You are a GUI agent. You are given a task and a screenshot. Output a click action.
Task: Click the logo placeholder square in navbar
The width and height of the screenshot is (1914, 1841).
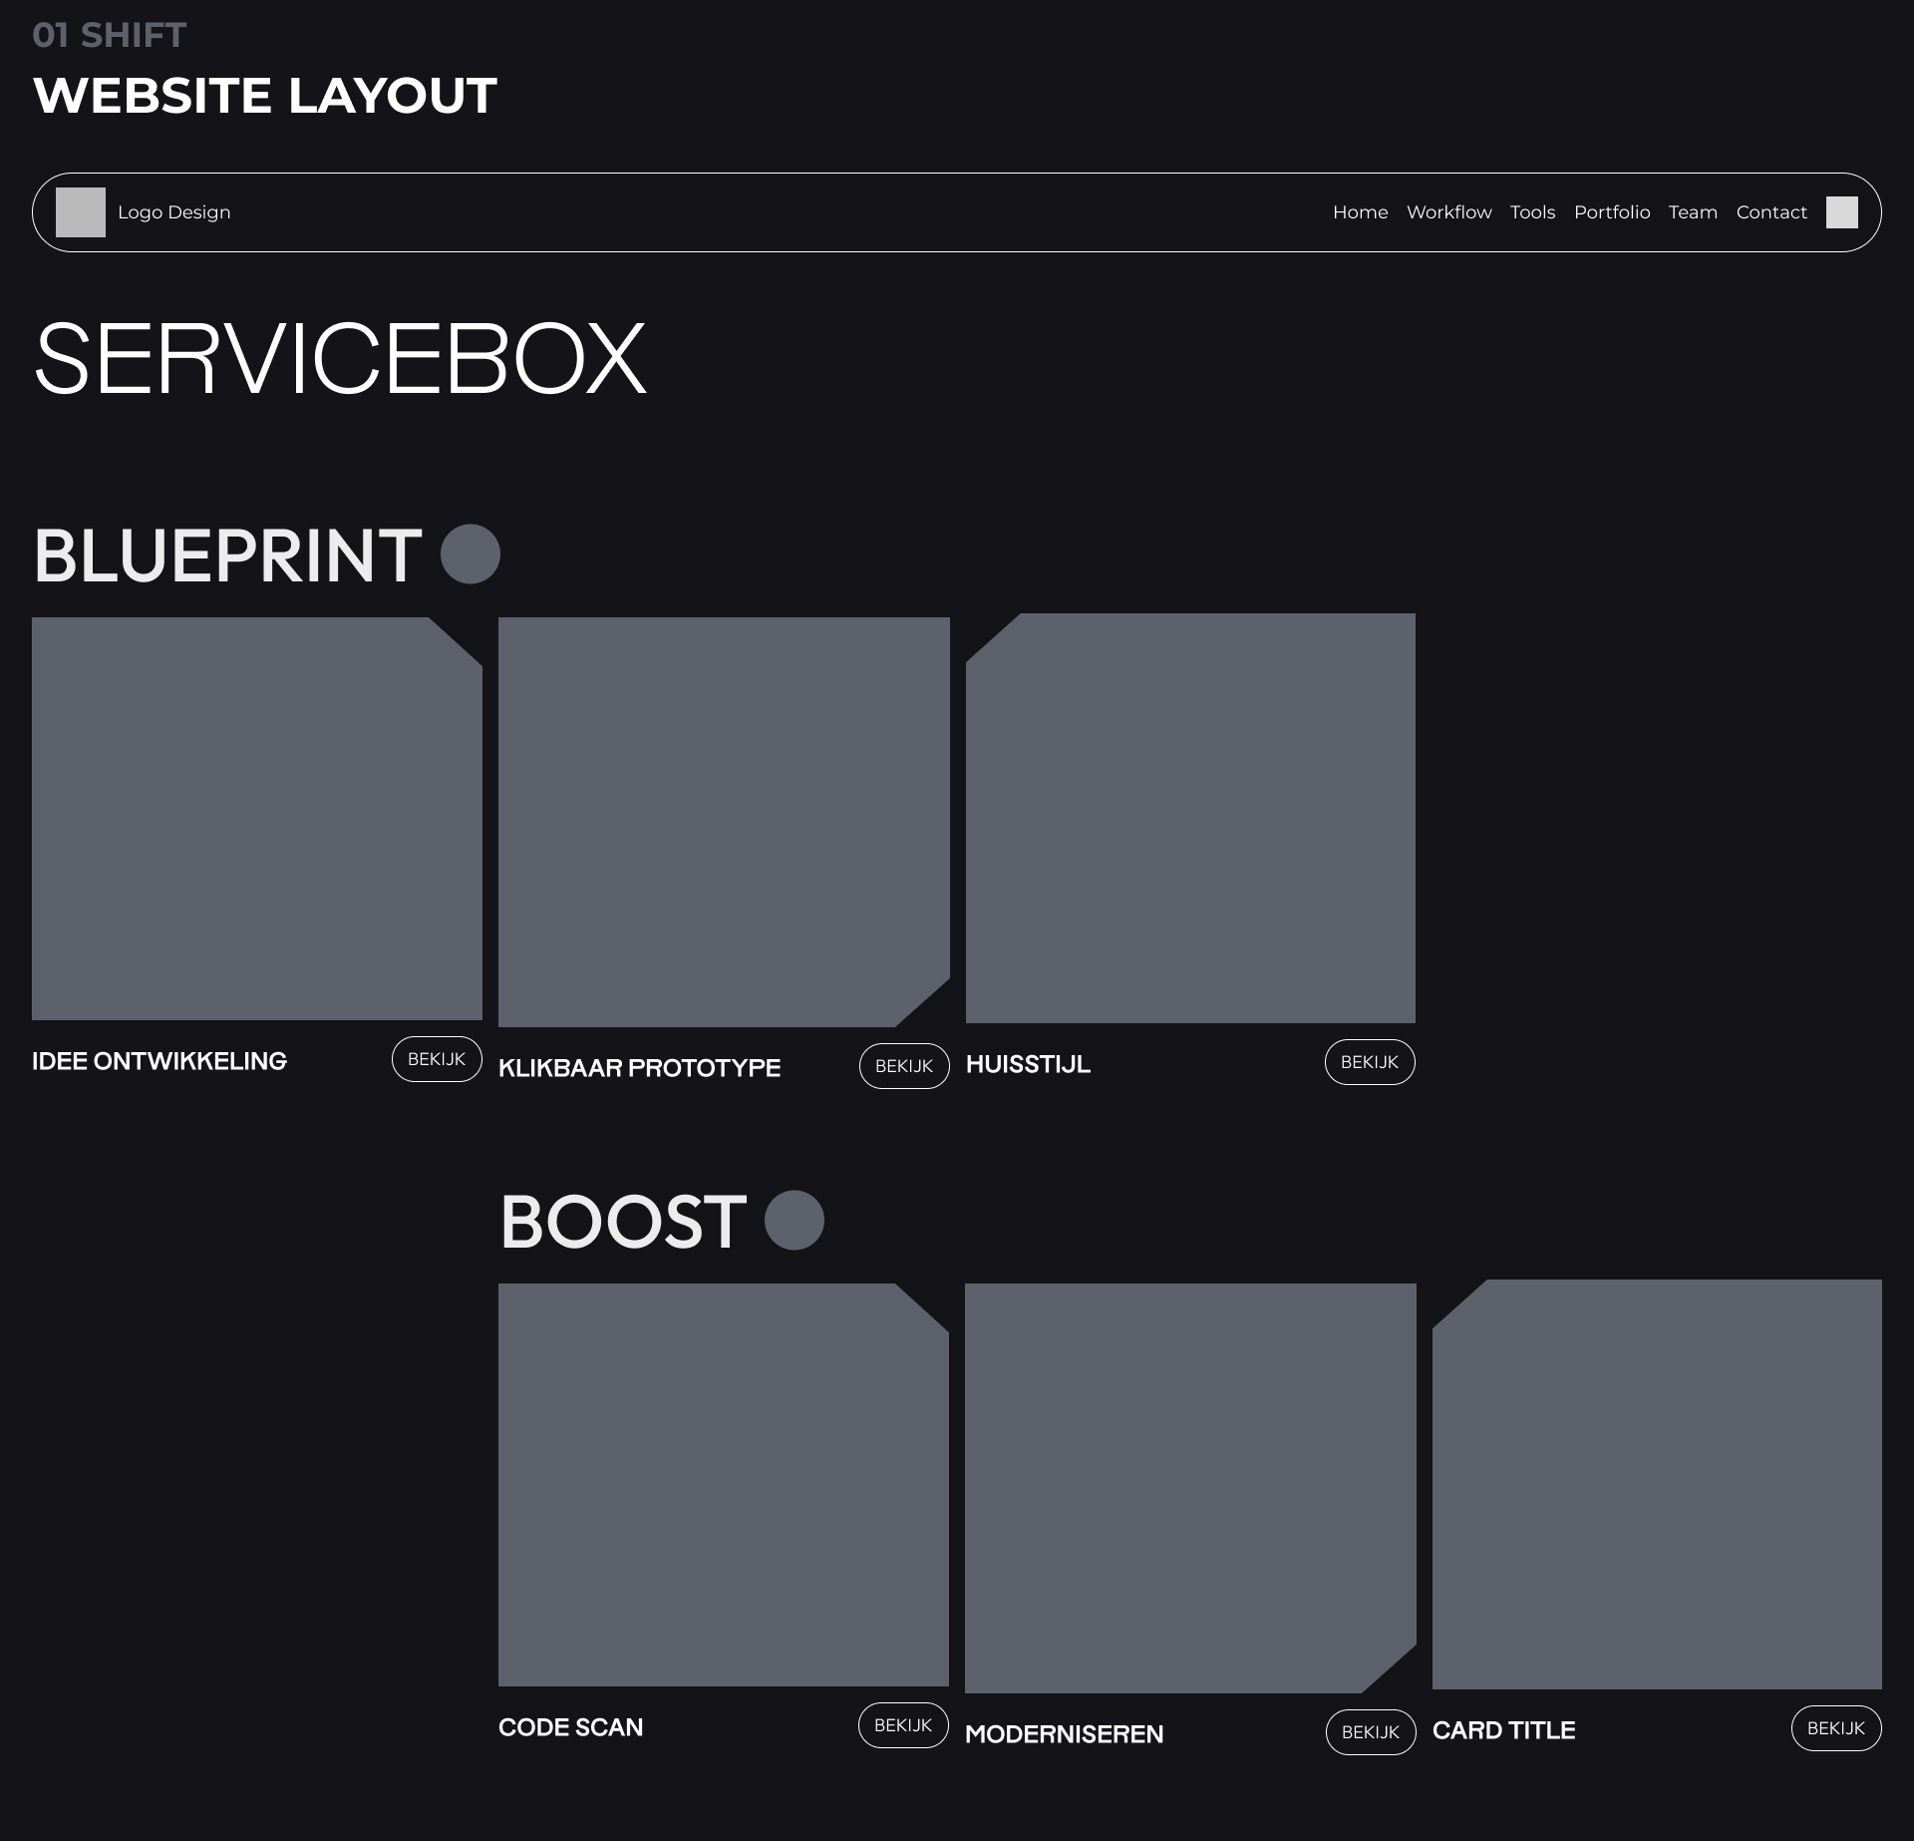tap(81, 212)
